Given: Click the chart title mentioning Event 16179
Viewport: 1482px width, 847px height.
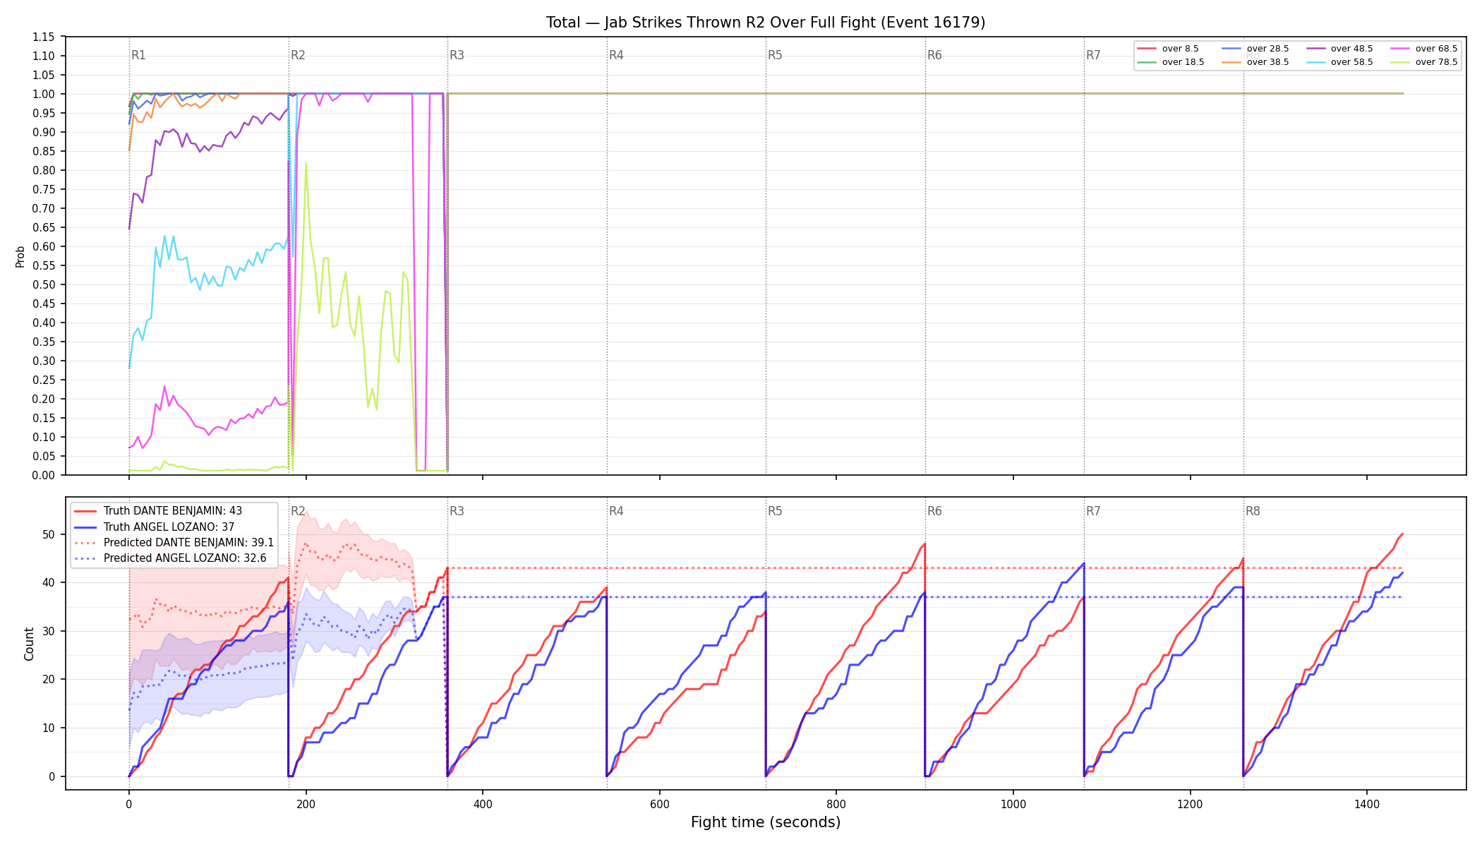Looking at the screenshot, I should (766, 23).
